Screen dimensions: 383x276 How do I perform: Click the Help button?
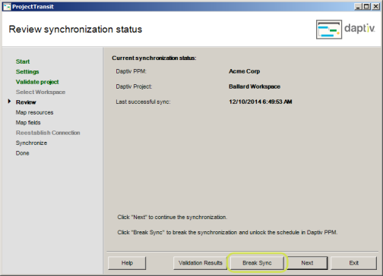[x=127, y=263]
